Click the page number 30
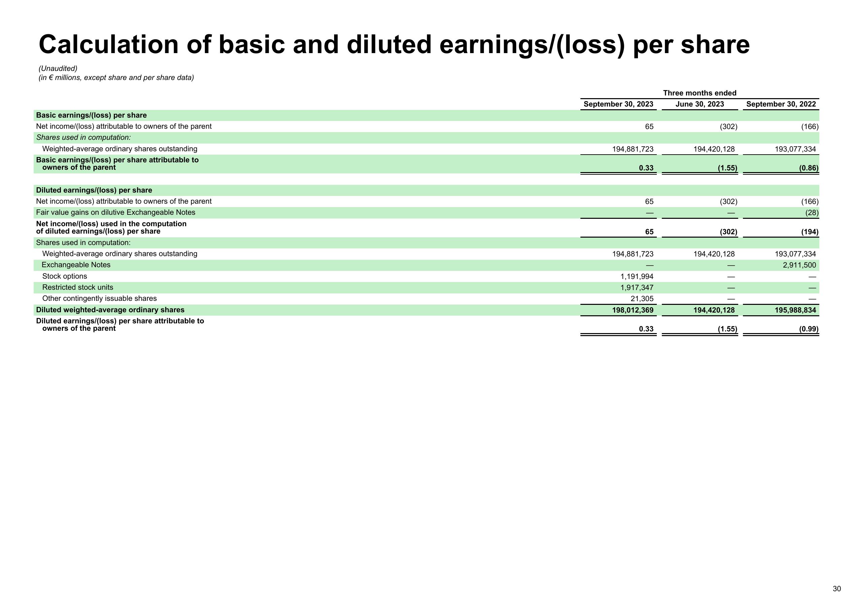The height and width of the screenshot is (605, 858). point(837,589)
